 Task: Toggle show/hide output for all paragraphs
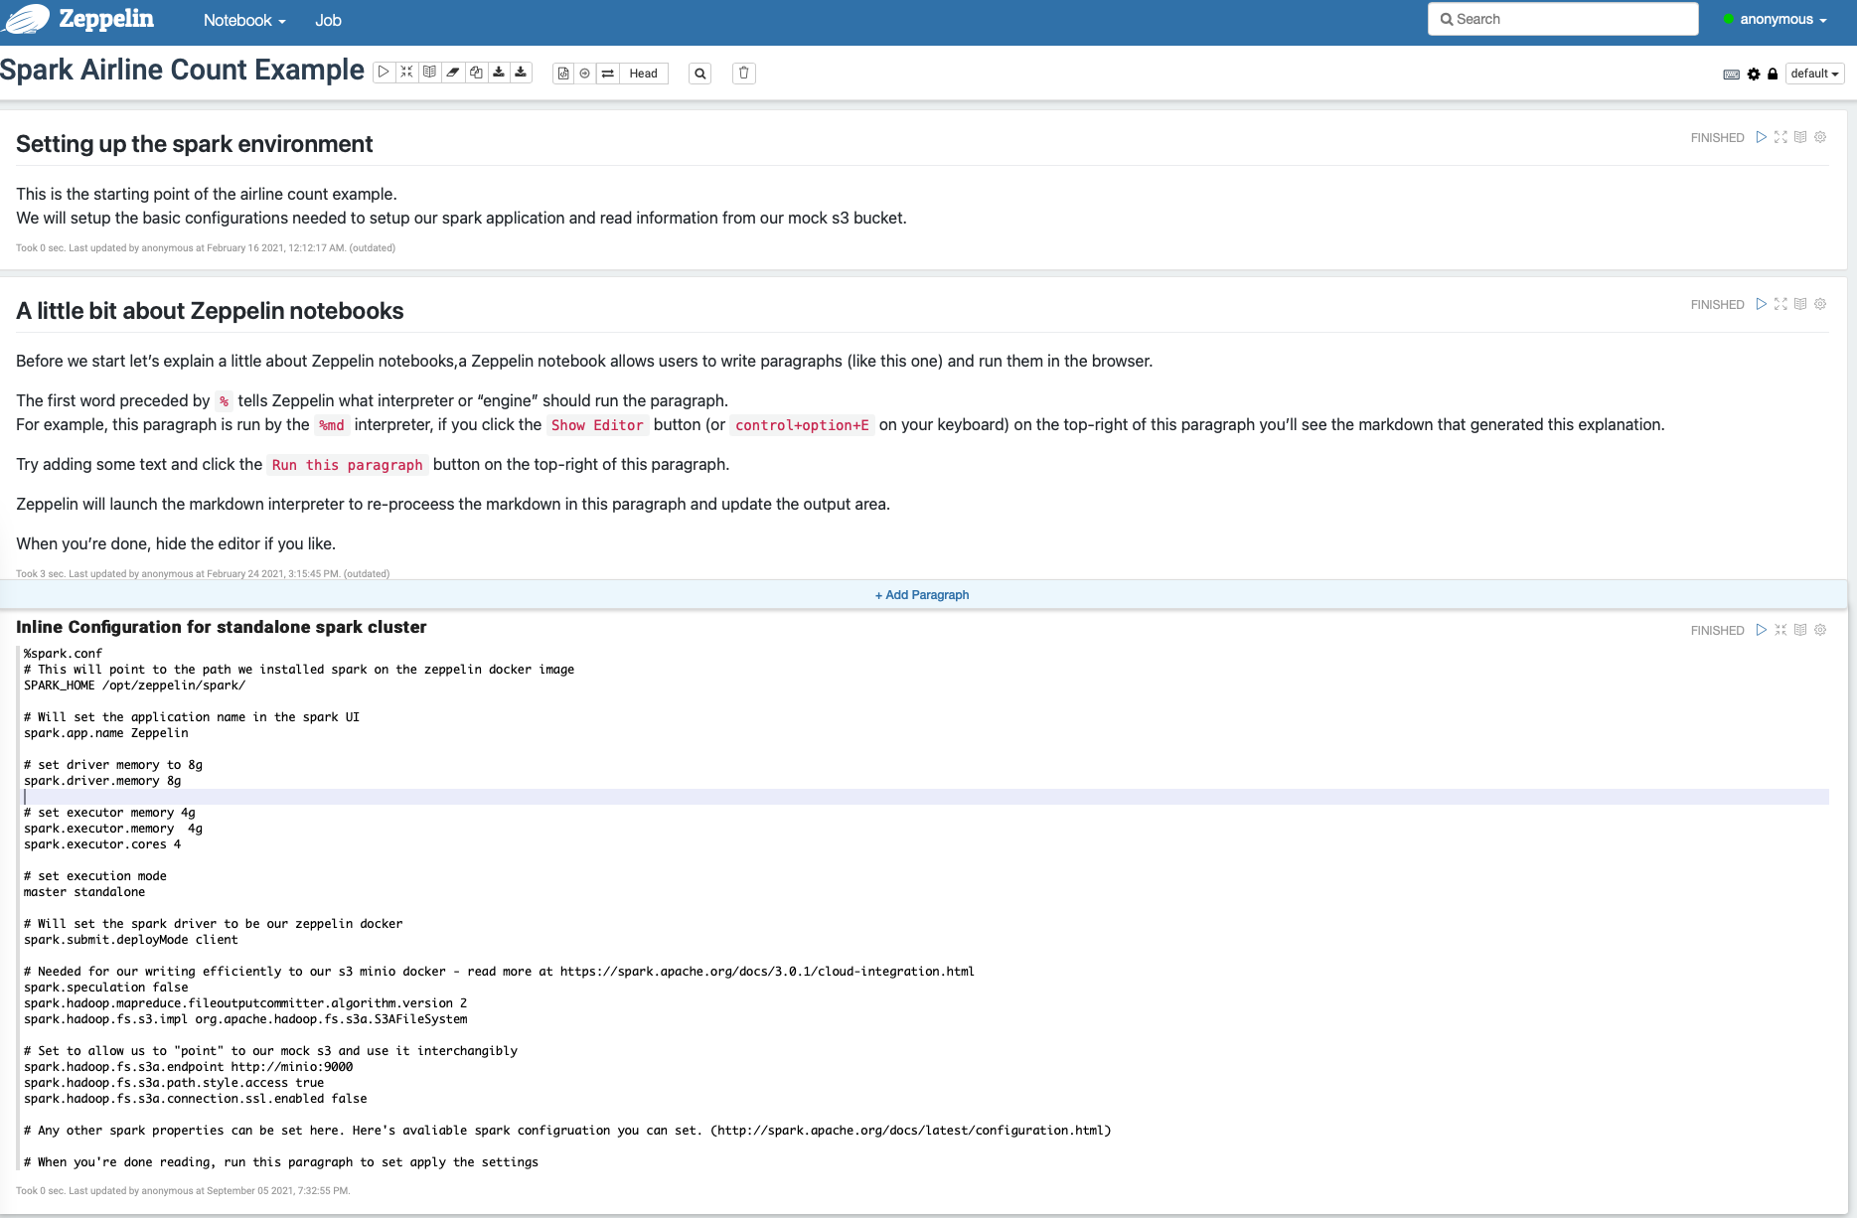[429, 73]
